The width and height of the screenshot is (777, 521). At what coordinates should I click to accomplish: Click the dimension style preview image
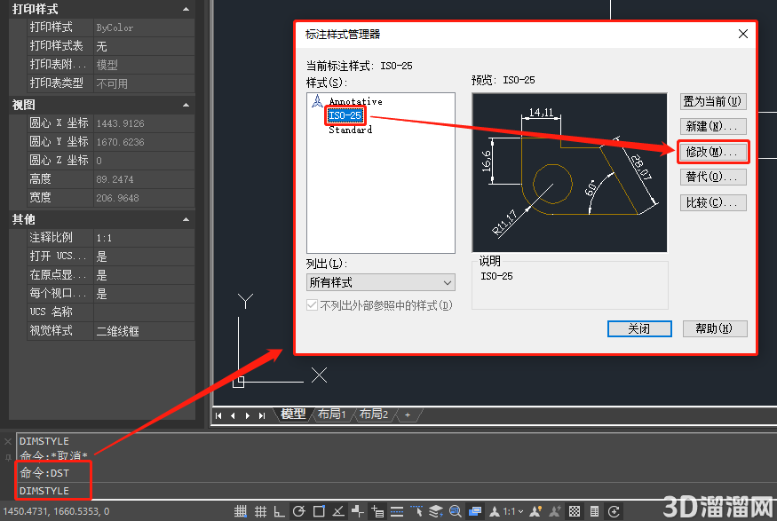(x=569, y=173)
